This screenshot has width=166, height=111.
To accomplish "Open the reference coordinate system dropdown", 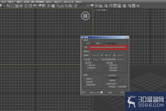I will click(37, 5).
